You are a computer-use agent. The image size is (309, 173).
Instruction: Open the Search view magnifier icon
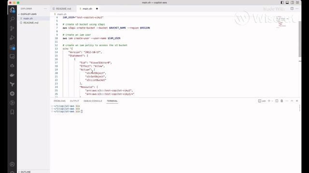12,19
